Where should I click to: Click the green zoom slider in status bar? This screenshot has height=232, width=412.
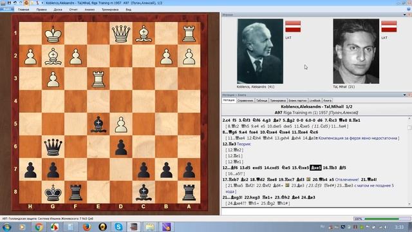(x=382, y=219)
